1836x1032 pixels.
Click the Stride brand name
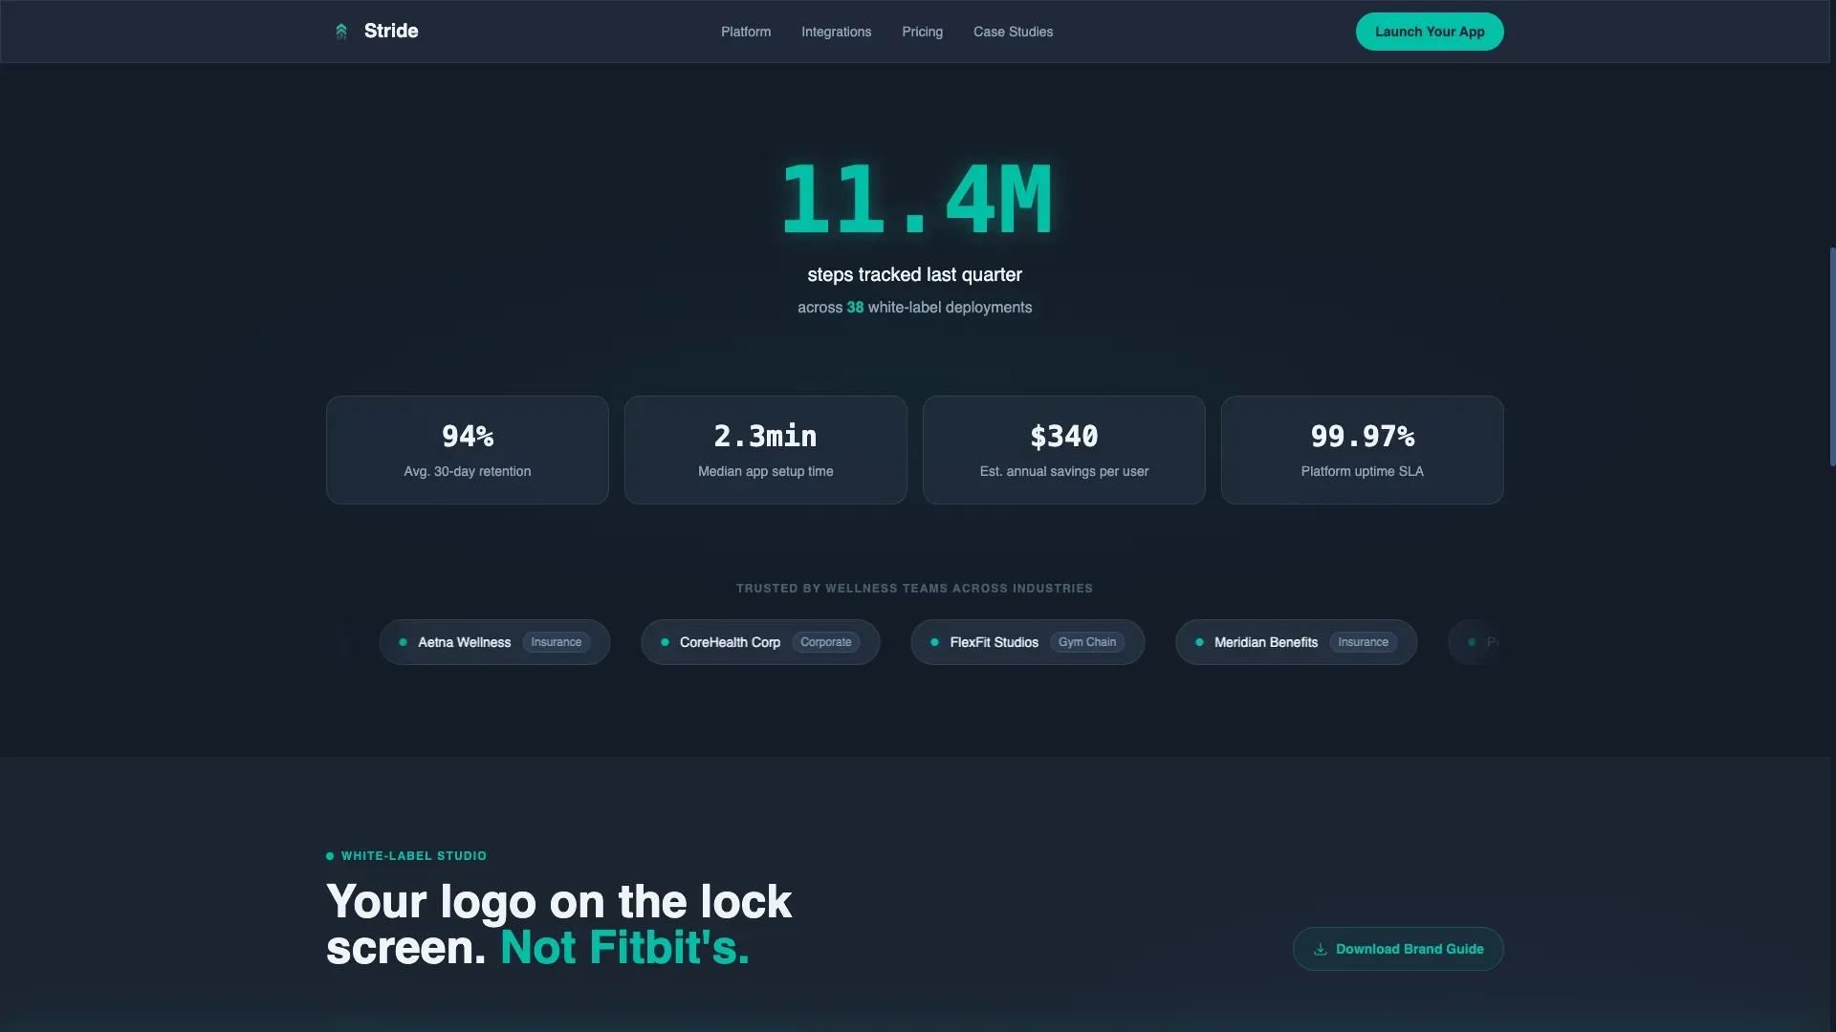click(x=391, y=31)
